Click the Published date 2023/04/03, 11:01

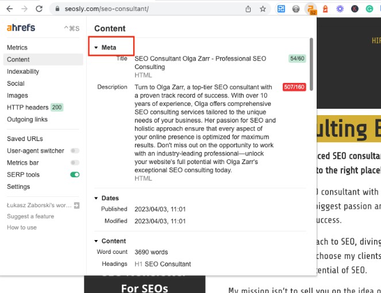click(x=160, y=210)
